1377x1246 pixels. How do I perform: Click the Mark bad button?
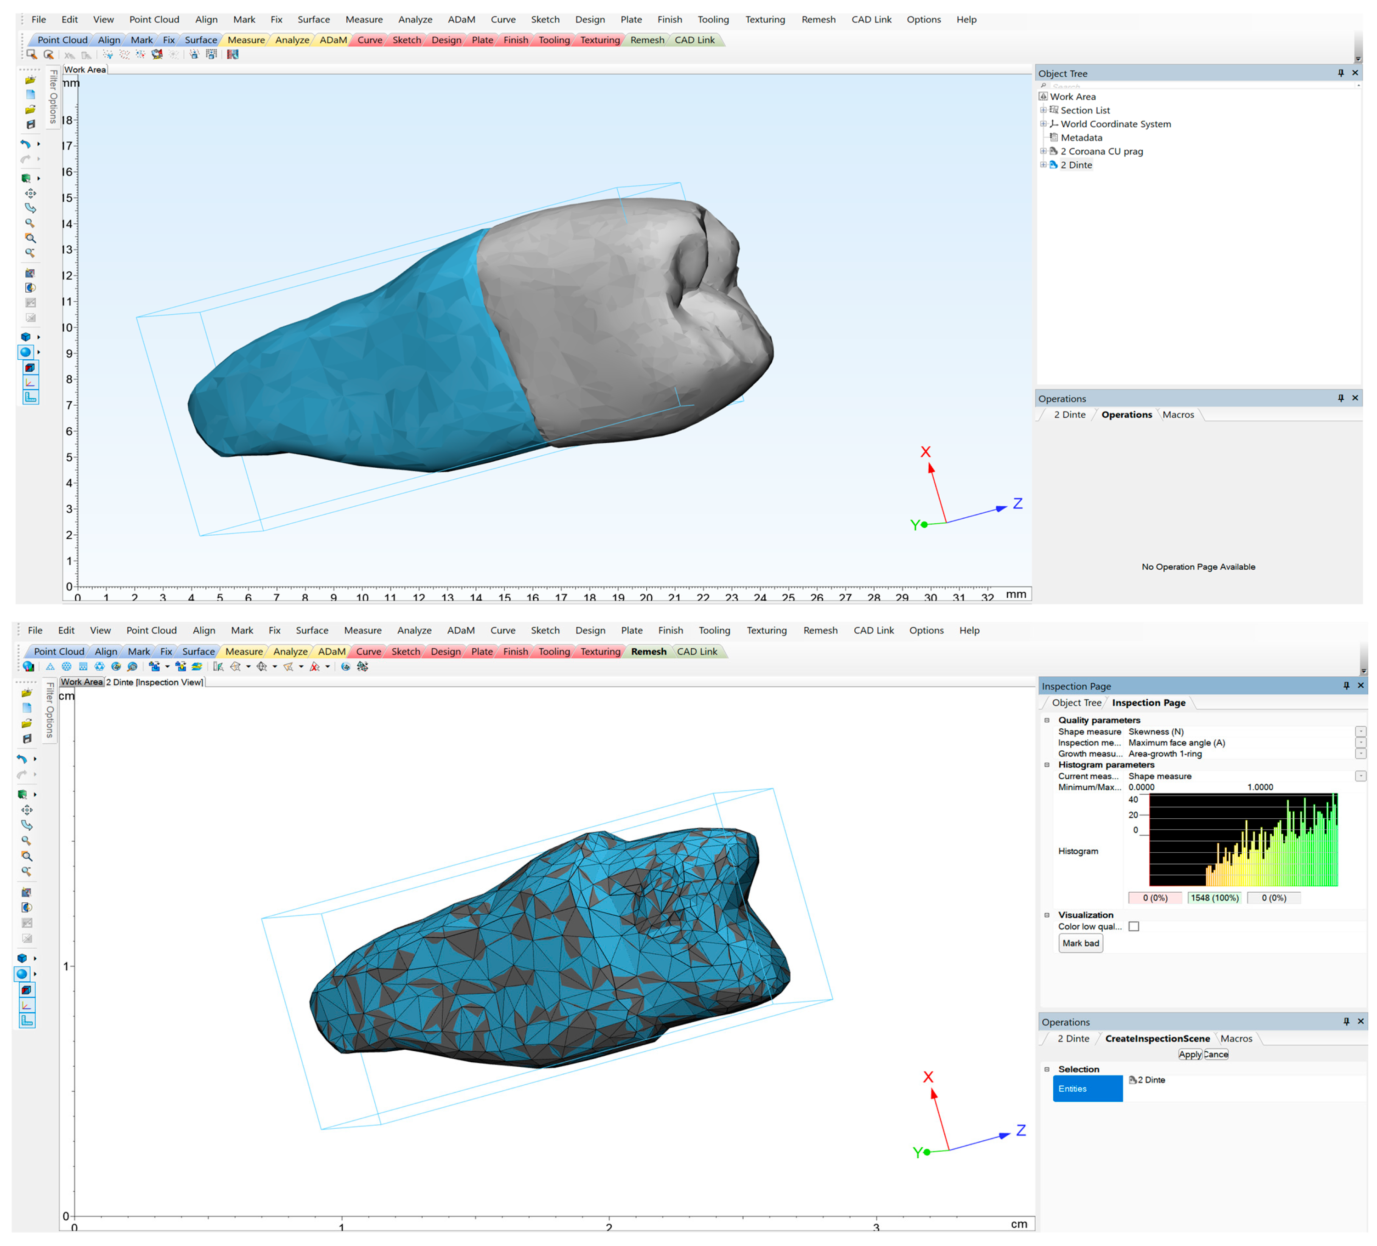[1081, 943]
